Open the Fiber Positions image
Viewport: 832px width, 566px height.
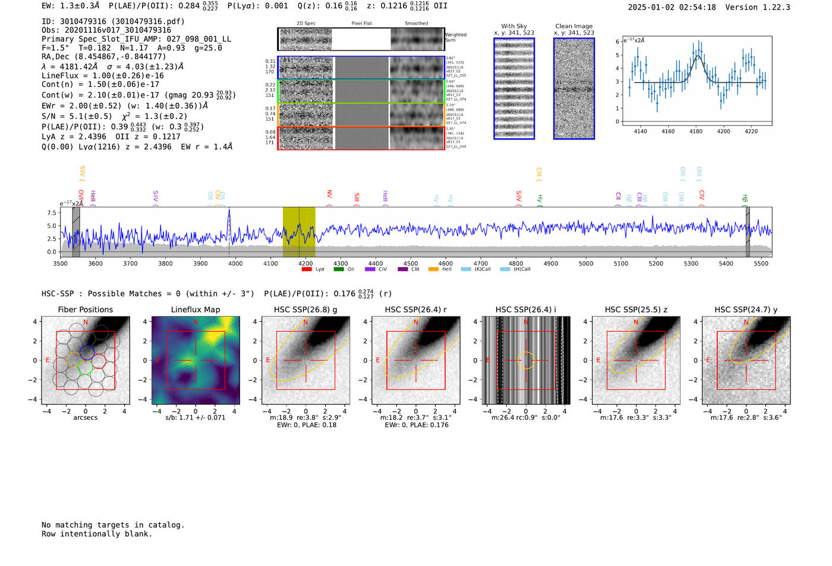(x=85, y=360)
